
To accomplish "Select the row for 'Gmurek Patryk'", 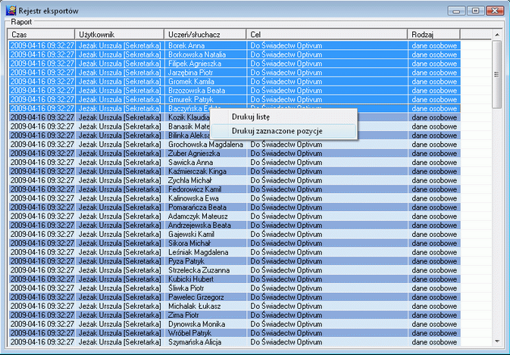I will tap(234, 99).
